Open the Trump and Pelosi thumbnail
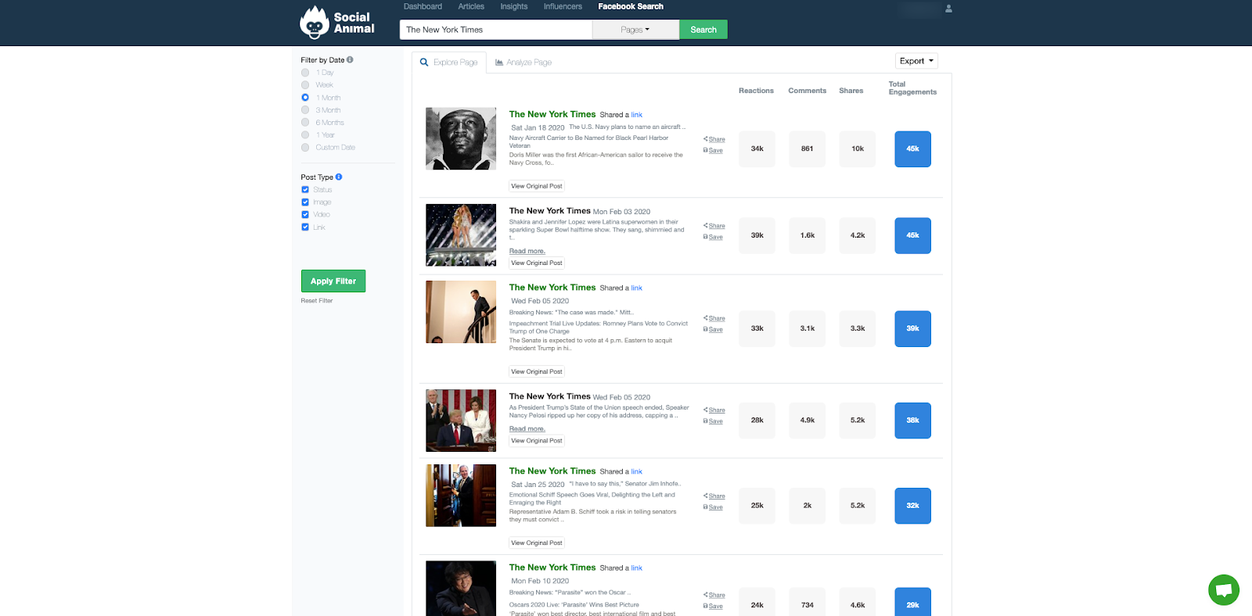Screen dimensions: 1252x616 (x=461, y=421)
